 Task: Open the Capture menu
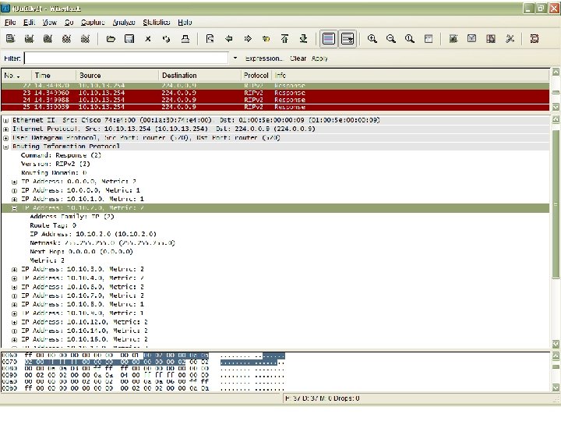[93, 22]
